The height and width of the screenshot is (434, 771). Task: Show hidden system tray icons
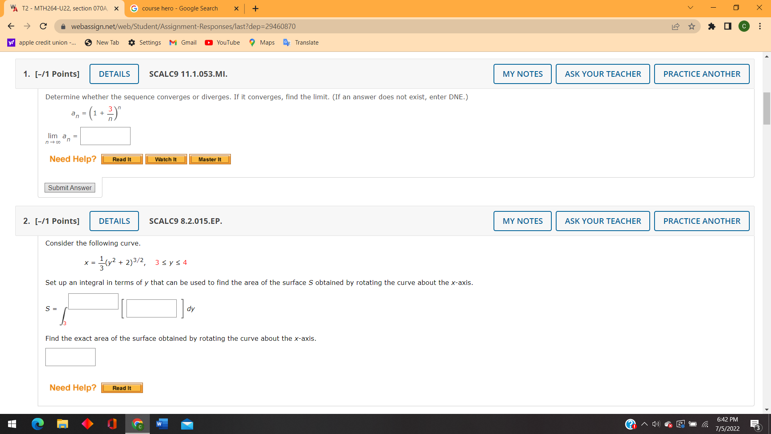coord(644,424)
